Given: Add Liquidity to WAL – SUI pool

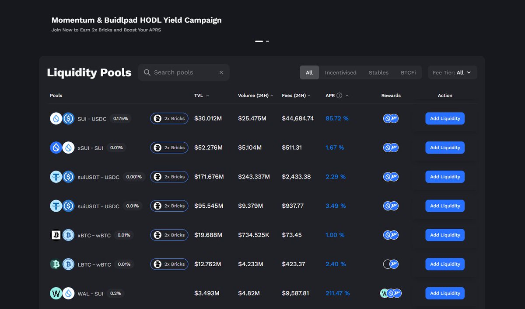Looking at the screenshot, I should pyautogui.click(x=445, y=293).
